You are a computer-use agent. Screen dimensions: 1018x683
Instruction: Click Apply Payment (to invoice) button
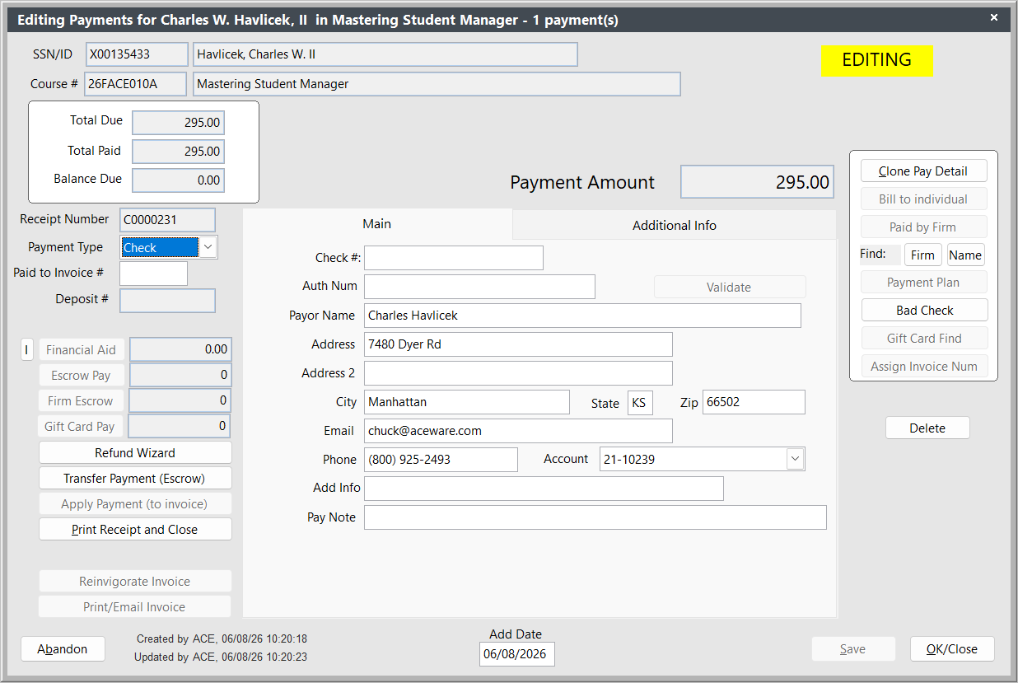135,504
